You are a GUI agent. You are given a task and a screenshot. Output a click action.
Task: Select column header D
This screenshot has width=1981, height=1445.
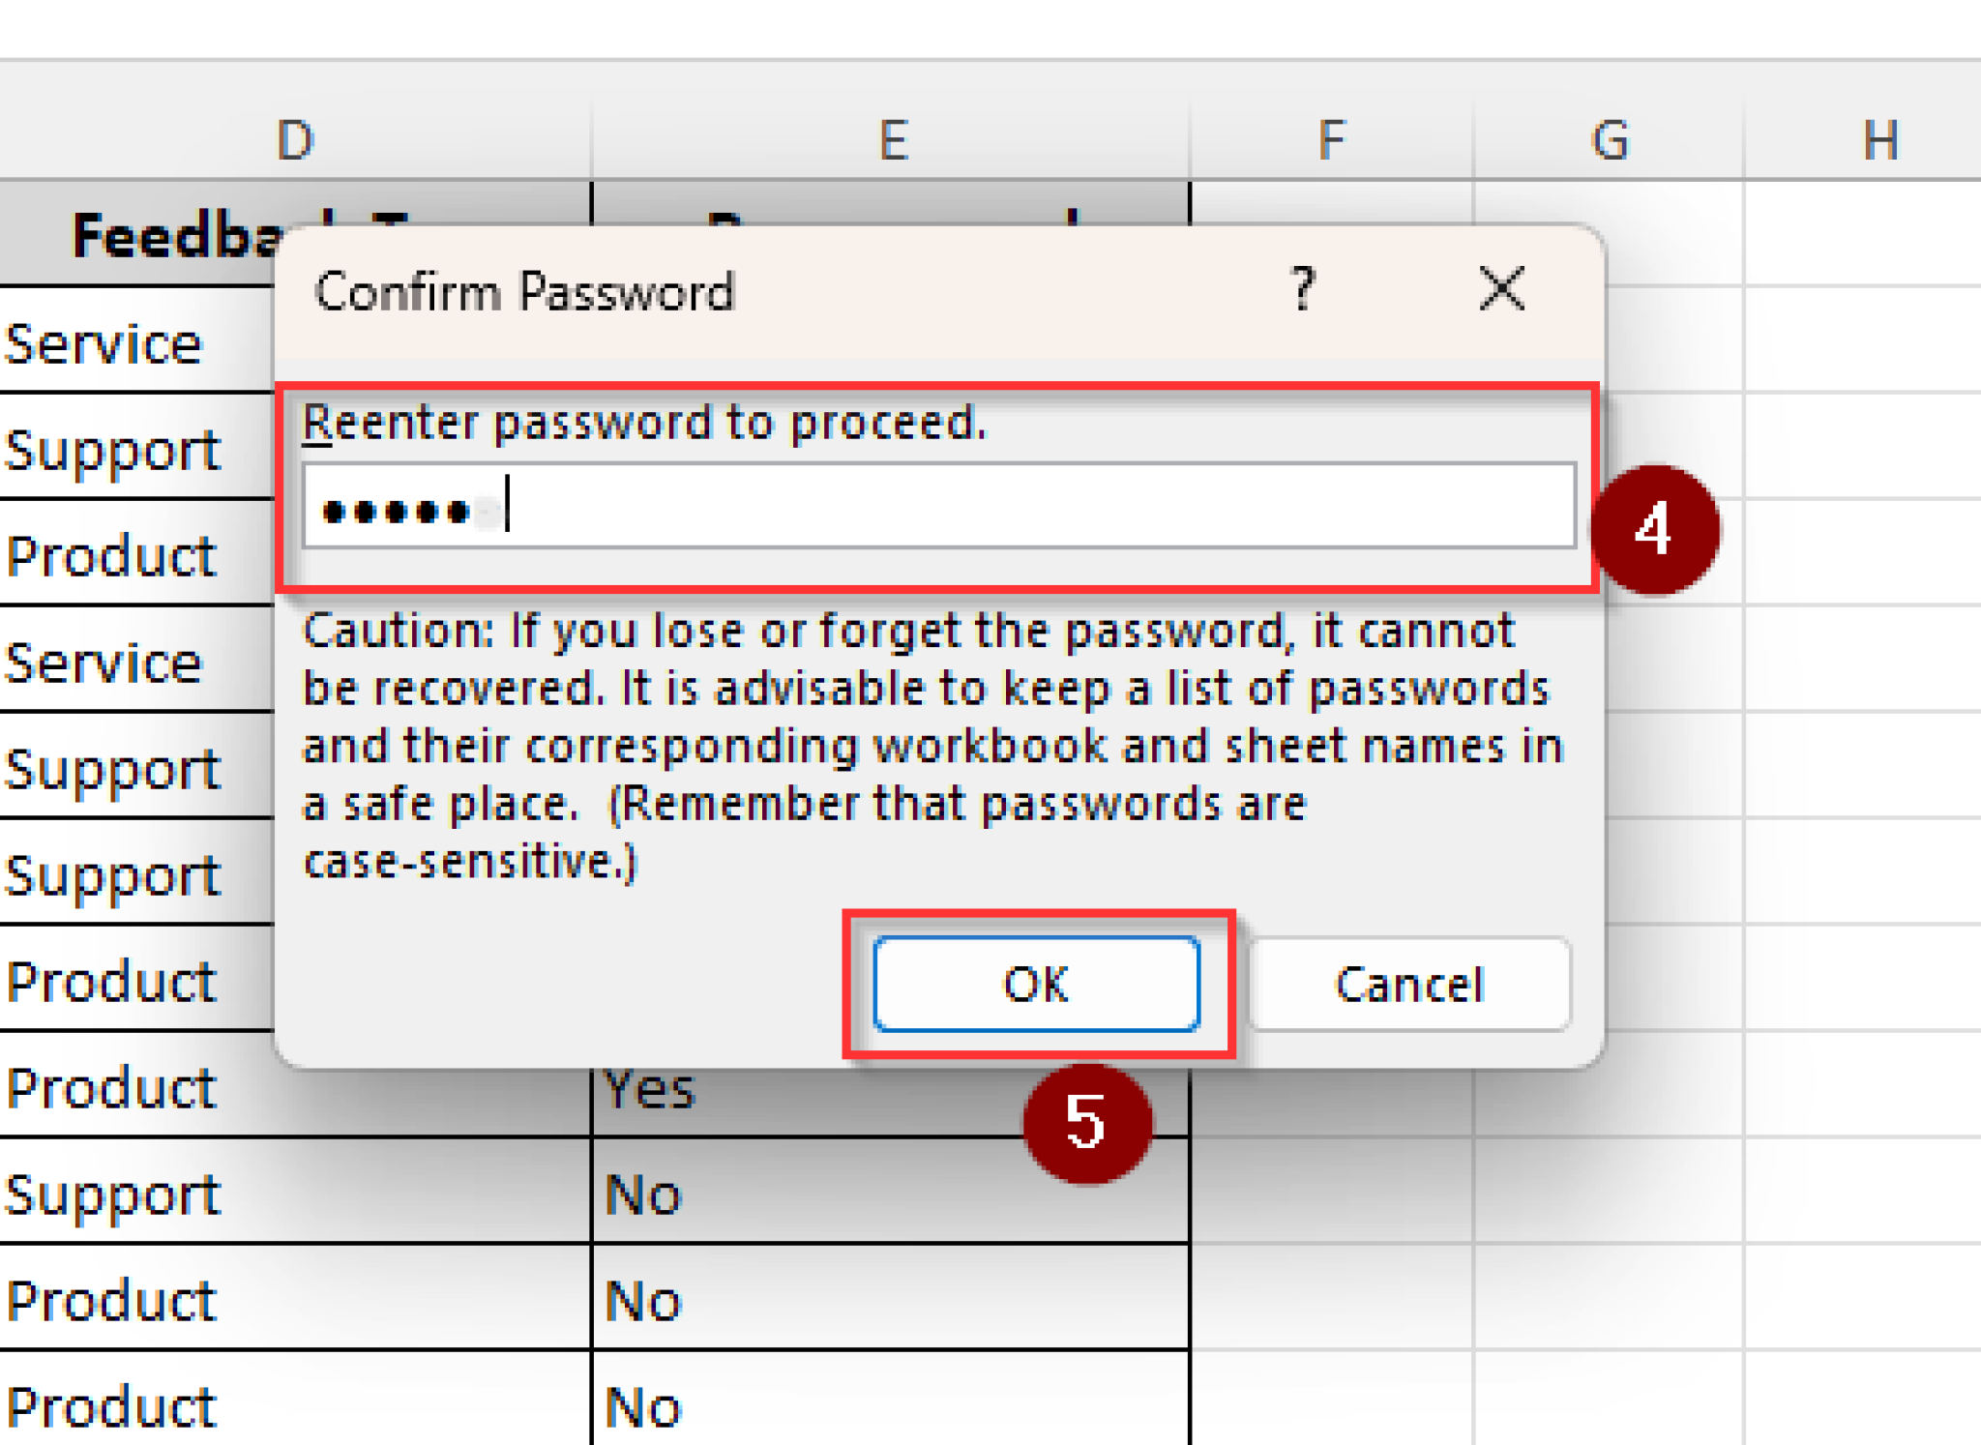click(293, 138)
